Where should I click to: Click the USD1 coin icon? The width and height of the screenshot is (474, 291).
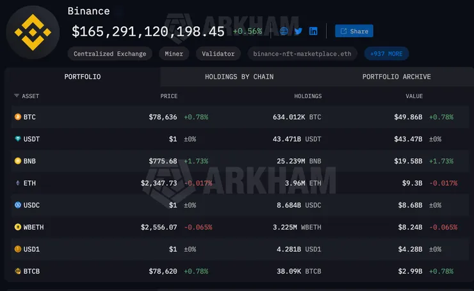18,249
